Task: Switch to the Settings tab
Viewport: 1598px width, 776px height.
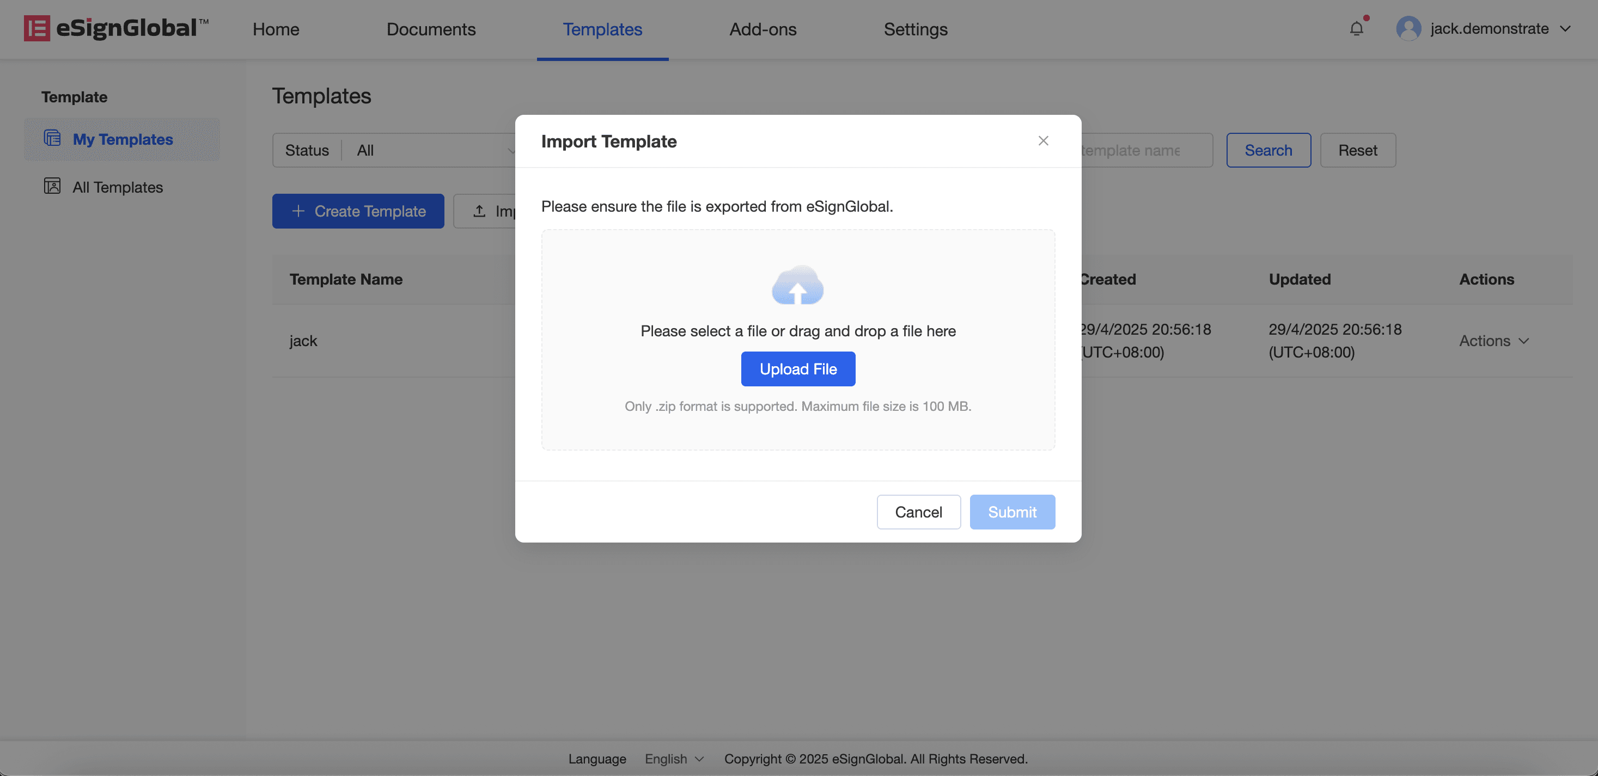Action: coord(915,28)
